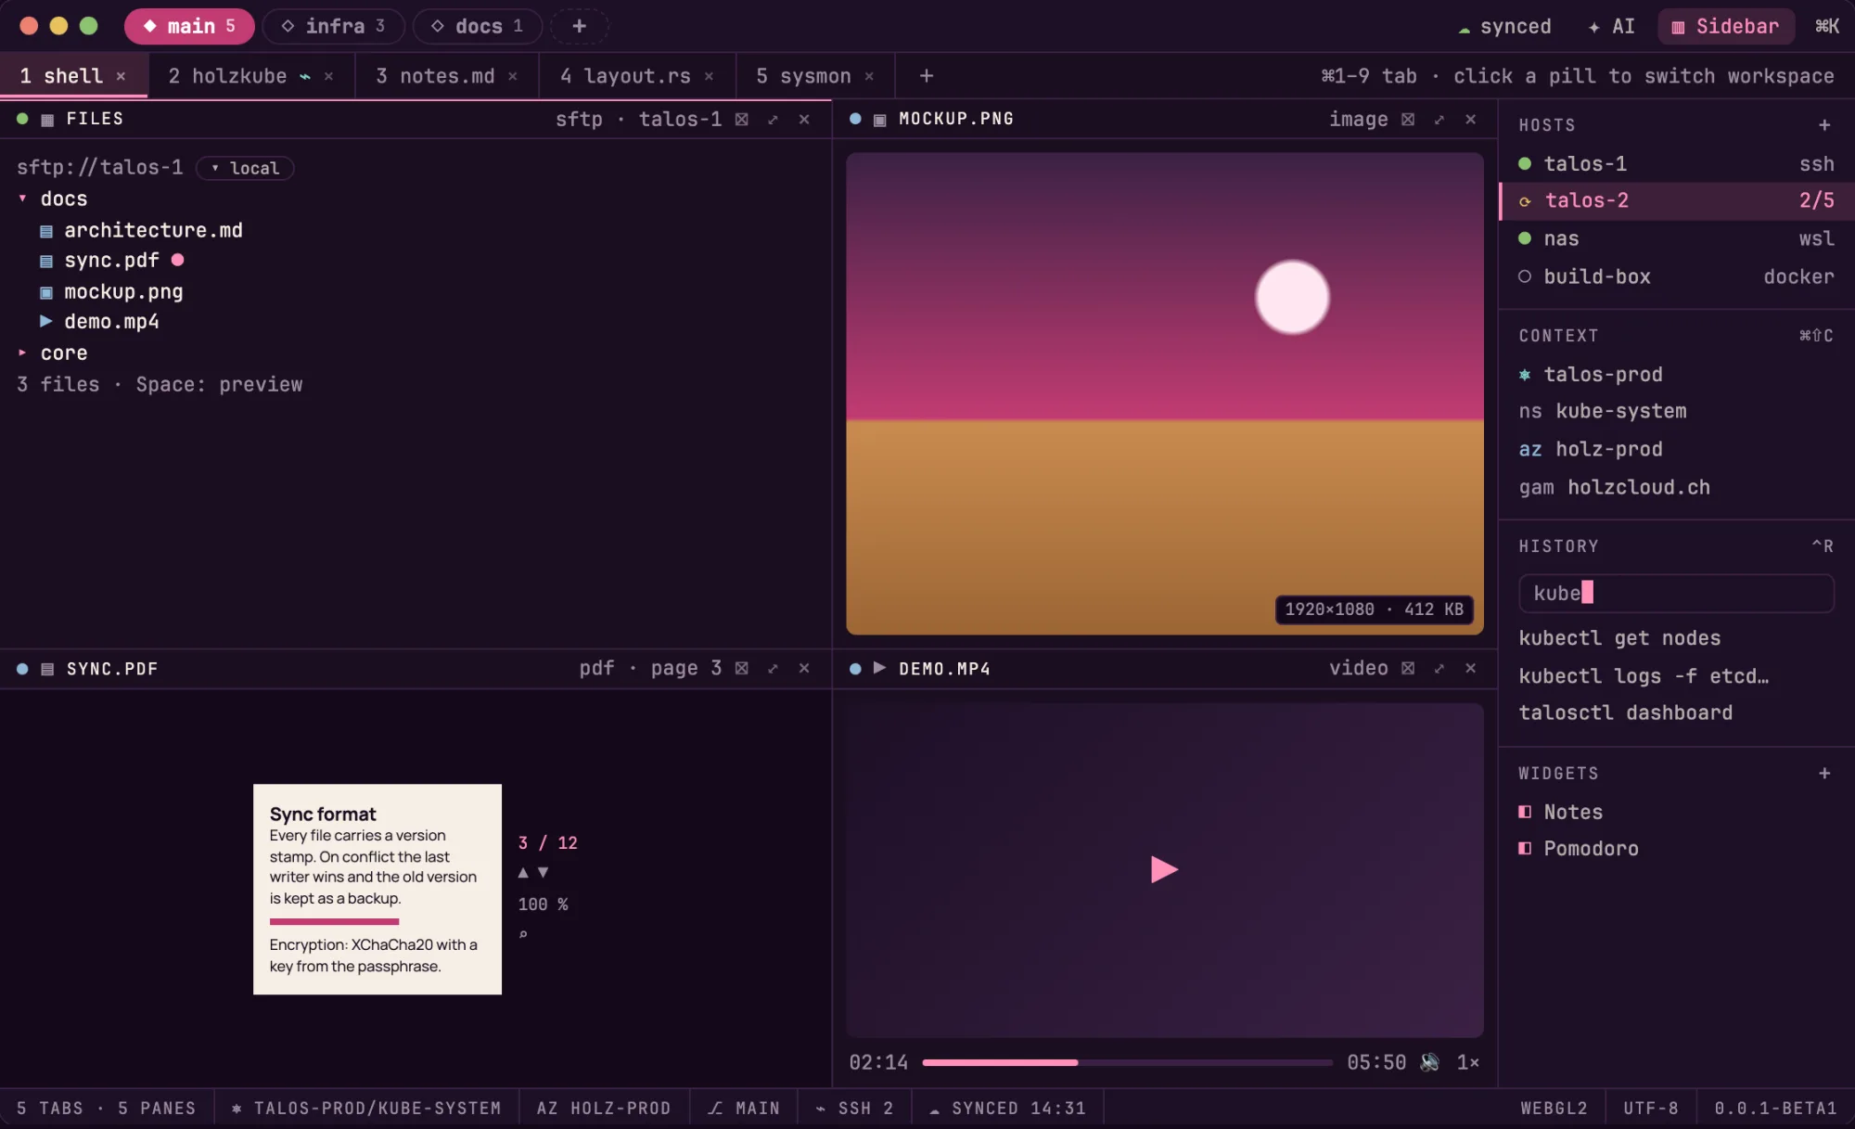Switch to the infra workspace pill
Image resolution: width=1855 pixels, height=1129 pixels.
tap(333, 26)
